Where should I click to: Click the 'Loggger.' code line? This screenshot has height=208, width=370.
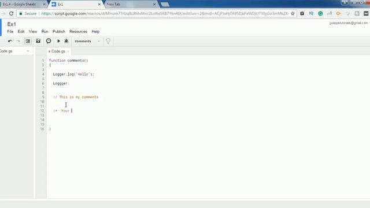[x=61, y=83]
